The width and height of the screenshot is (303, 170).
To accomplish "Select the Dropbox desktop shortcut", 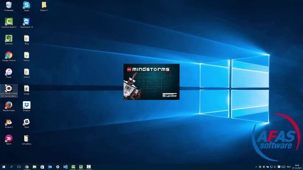I will pos(27,106).
